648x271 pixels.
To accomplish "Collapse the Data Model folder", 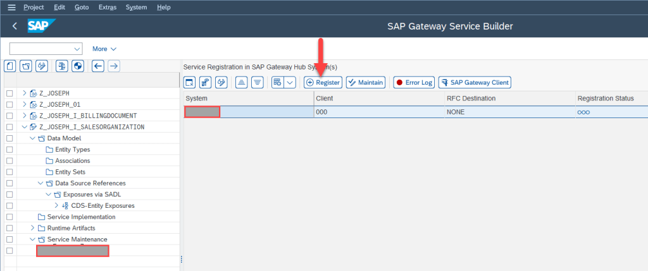I will [33, 138].
